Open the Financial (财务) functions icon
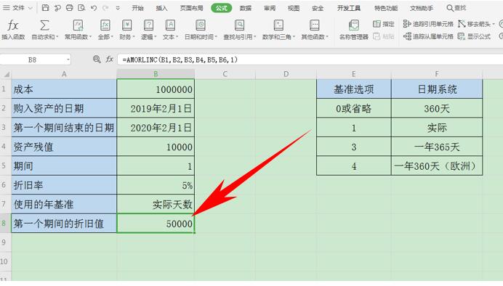This screenshot has width=503, height=286. coord(126,25)
